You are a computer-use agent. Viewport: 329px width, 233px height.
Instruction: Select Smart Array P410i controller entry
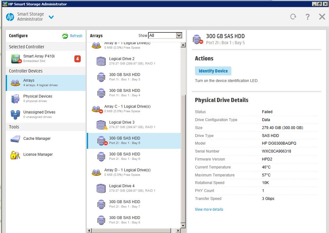coord(46,59)
